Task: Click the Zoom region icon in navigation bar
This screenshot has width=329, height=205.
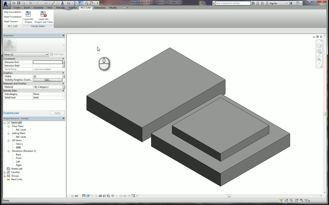Action: 319,60
